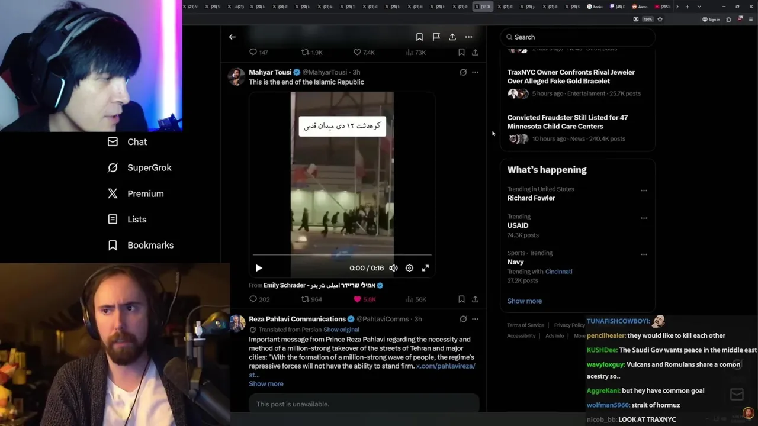Show more tabs using the tab strip's right arrow

pos(677,7)
